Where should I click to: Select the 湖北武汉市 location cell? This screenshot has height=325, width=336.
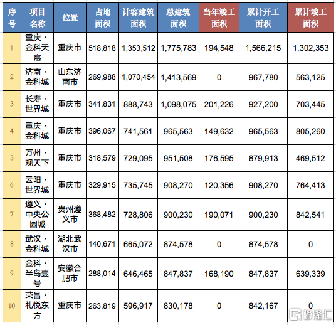pyautogui.click(x=70, y=244)
